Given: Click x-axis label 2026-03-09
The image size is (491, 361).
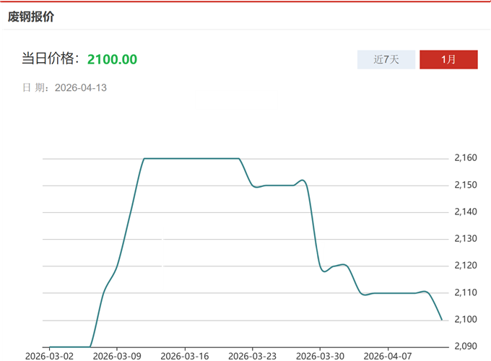Looking at the screenshot, I should (x=118, y=356).
